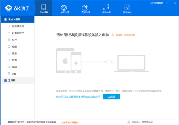Screen dimensions: 179x125
Task: Collapse the 未接入设备 device section header
Action: click(x=15, y=20)
